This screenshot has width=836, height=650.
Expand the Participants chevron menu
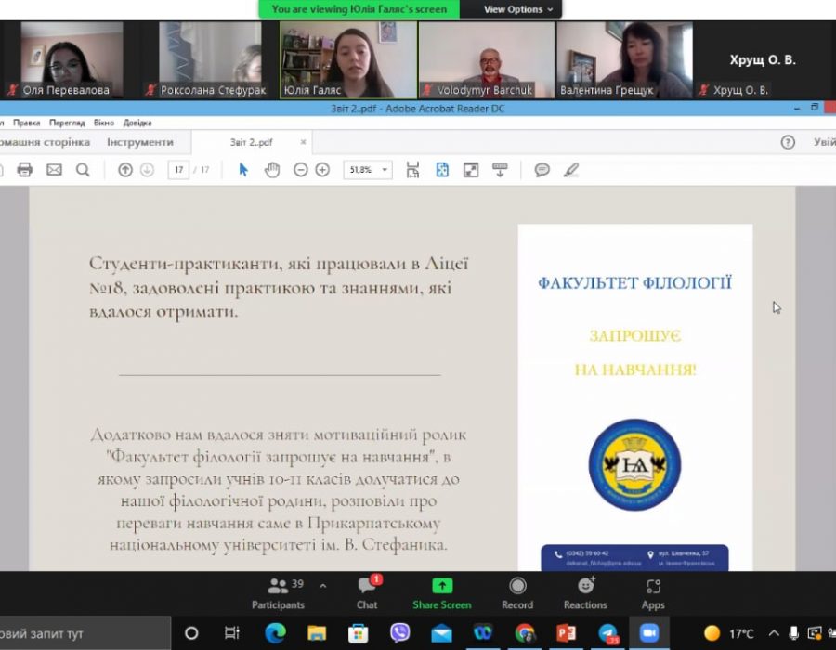(x=323, y=586)
